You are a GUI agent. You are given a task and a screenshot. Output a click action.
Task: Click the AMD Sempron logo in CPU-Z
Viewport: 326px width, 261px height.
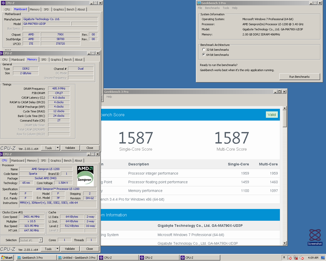85,176
